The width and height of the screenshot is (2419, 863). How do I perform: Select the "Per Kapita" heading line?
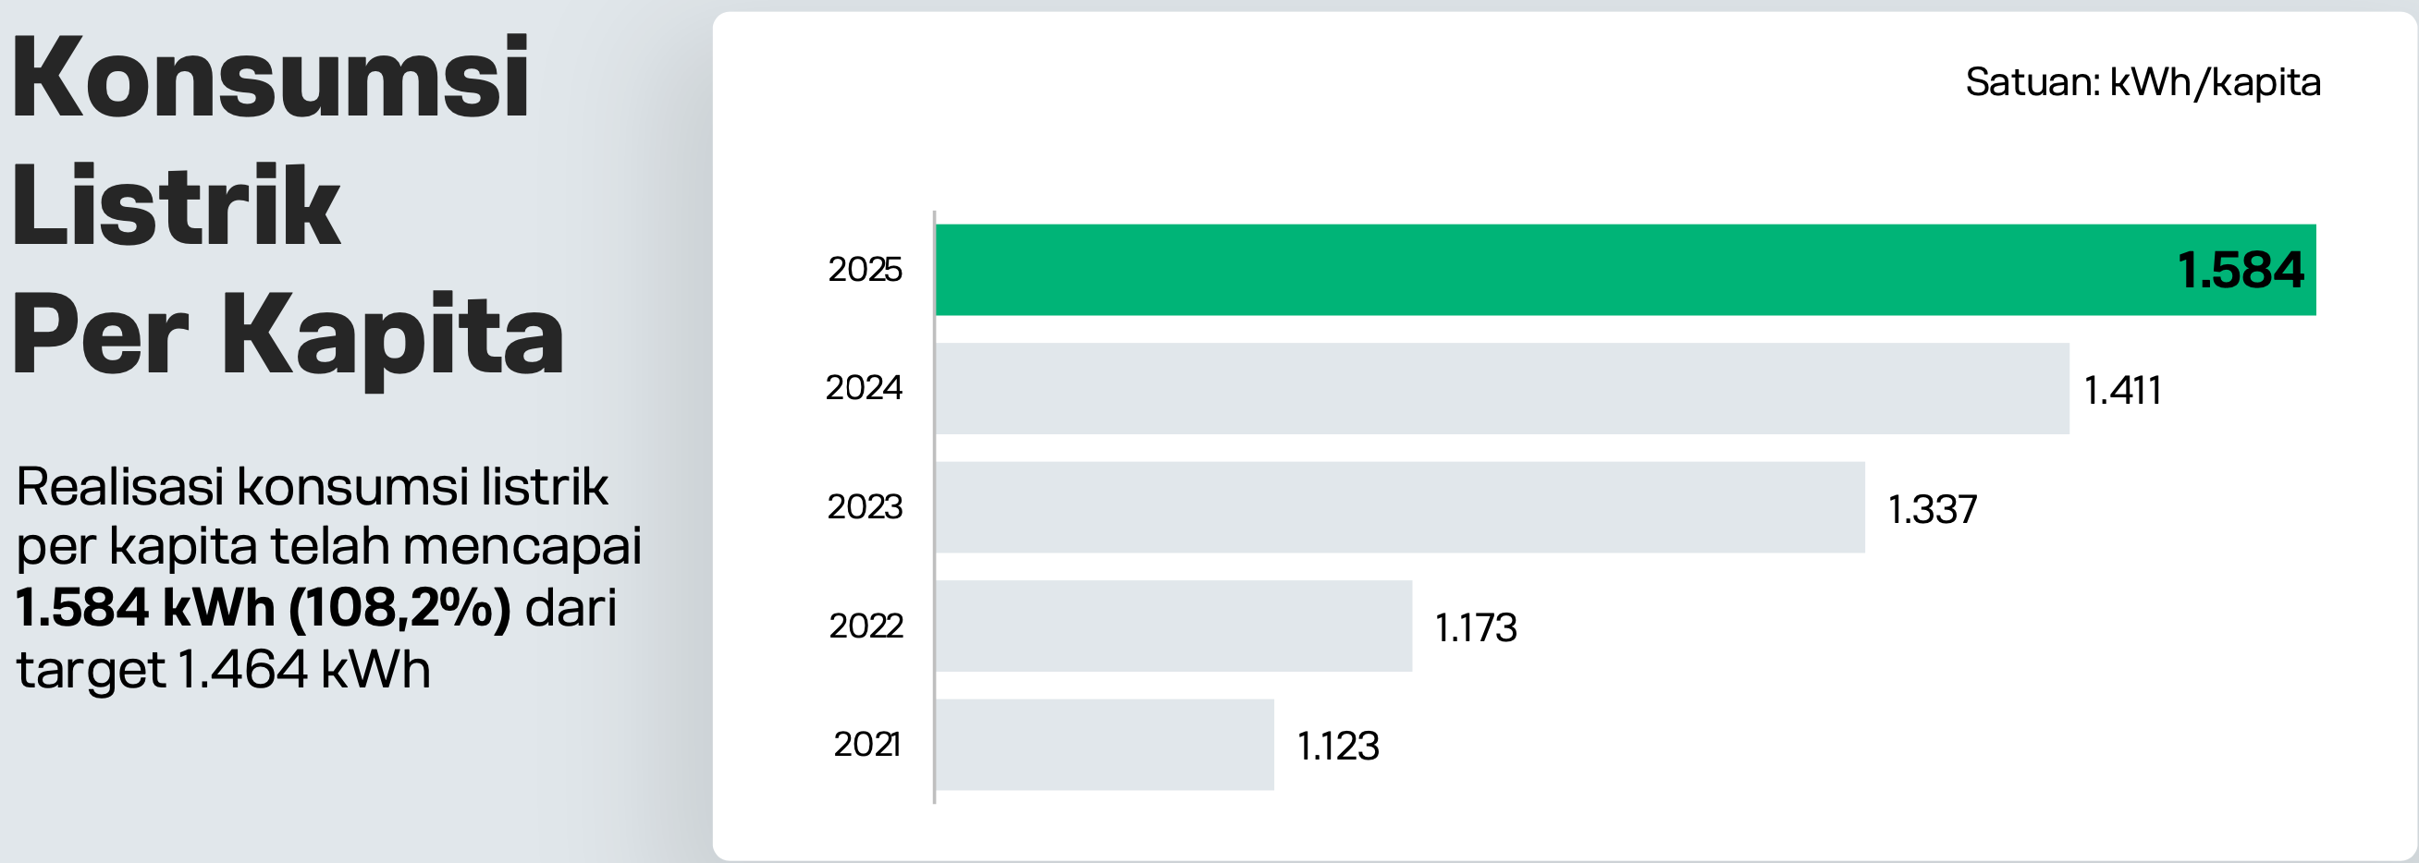pyautogui.click(x=288, y=335)
